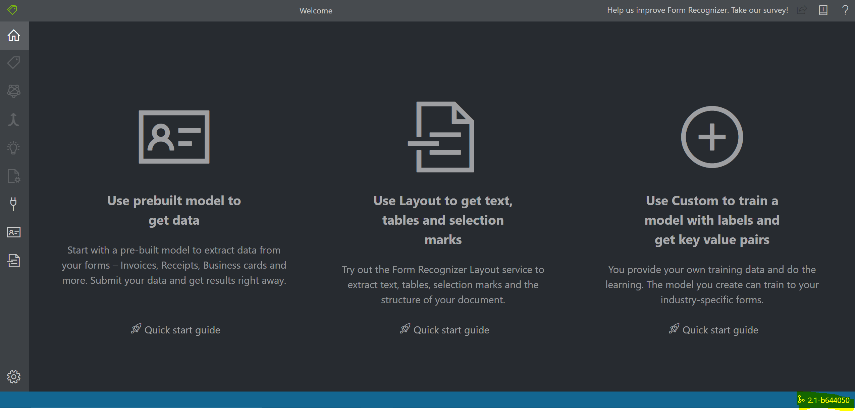
Task: Click the large Layout document icon
Action: pyautogui.click(x=441, y=137)
